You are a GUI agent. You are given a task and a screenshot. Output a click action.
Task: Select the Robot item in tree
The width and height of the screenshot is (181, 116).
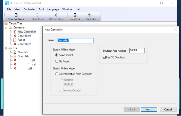pyautogui.click(x=21, y=40)
